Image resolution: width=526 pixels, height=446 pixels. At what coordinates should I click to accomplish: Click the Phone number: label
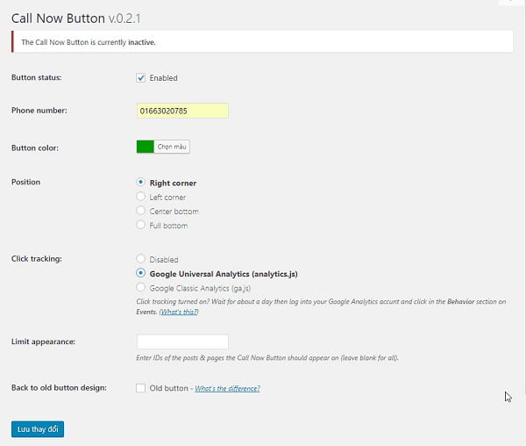click(x=39, y=111)
